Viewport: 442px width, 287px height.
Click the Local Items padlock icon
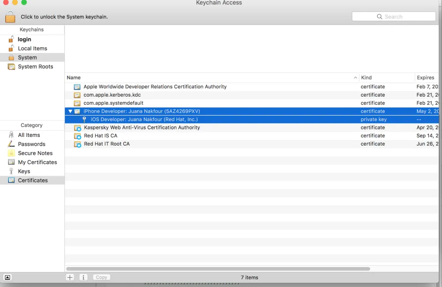(11, 48)
